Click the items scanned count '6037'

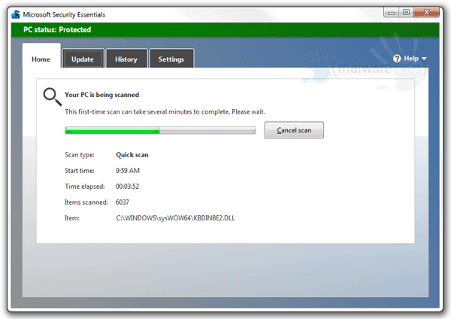[123, 202]
